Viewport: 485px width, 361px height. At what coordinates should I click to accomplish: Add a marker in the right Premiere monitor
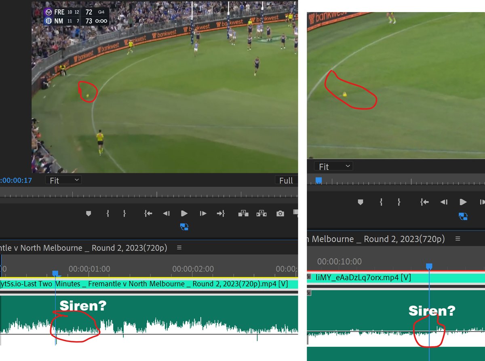pyautogui.click(x=361, y=202)
